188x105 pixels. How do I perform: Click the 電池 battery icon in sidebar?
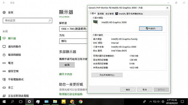pyautogui.click(x=4, y=63)
